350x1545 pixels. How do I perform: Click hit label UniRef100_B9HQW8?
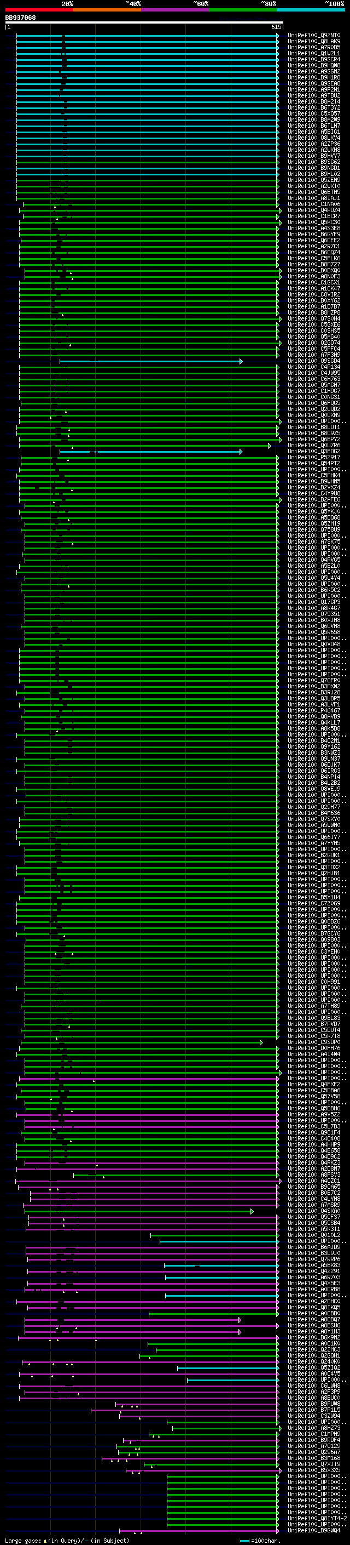tap(314, 65)
